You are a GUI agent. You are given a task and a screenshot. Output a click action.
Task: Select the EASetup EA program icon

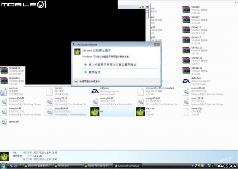[x=95, y=91]
